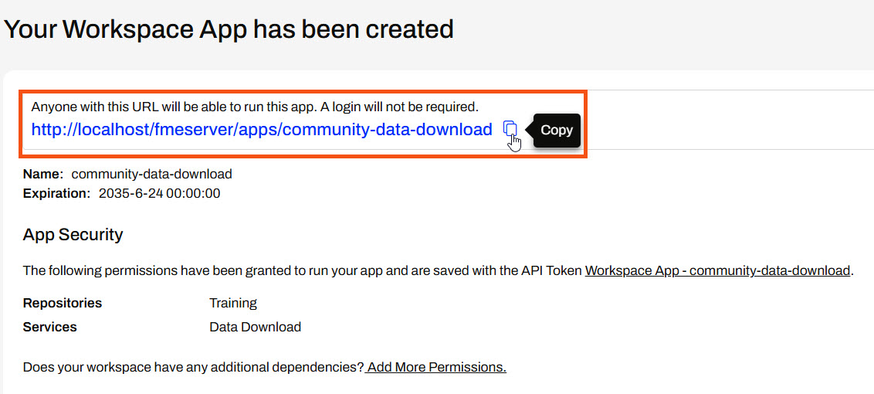Click the Services label
Image resolution: width=874 pixels, height=394 pixels.
(x=50, y=327)
